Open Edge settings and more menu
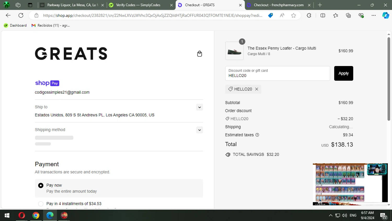The image size is (392, 221). click(374, 15)
